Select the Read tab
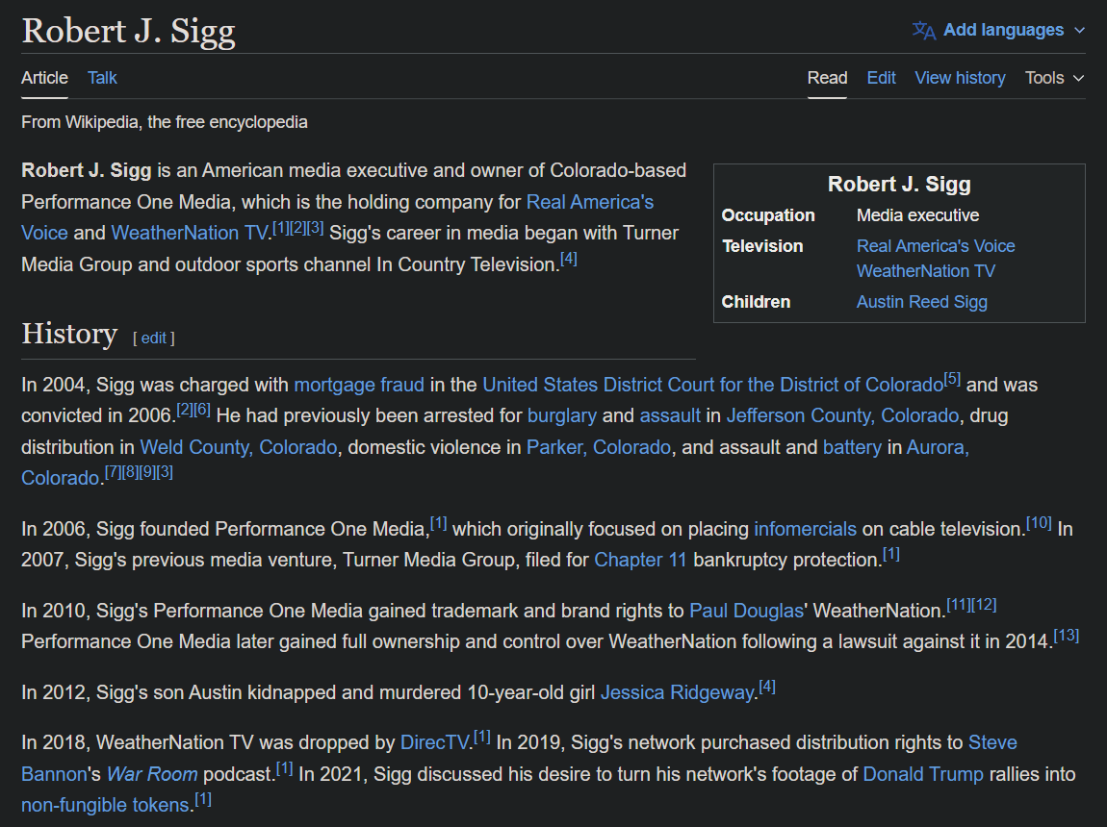Screen dimensions: 1107x827 point(827,78)
